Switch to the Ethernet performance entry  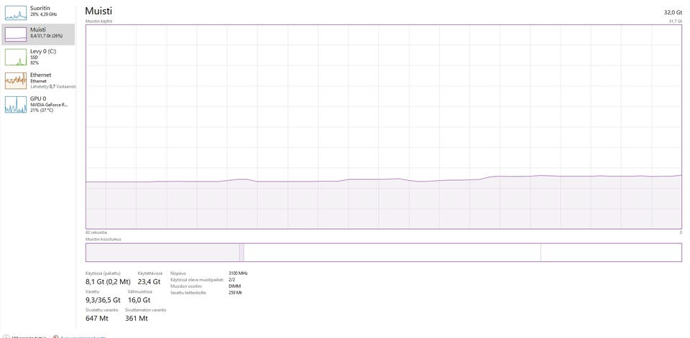click(38, 81)
